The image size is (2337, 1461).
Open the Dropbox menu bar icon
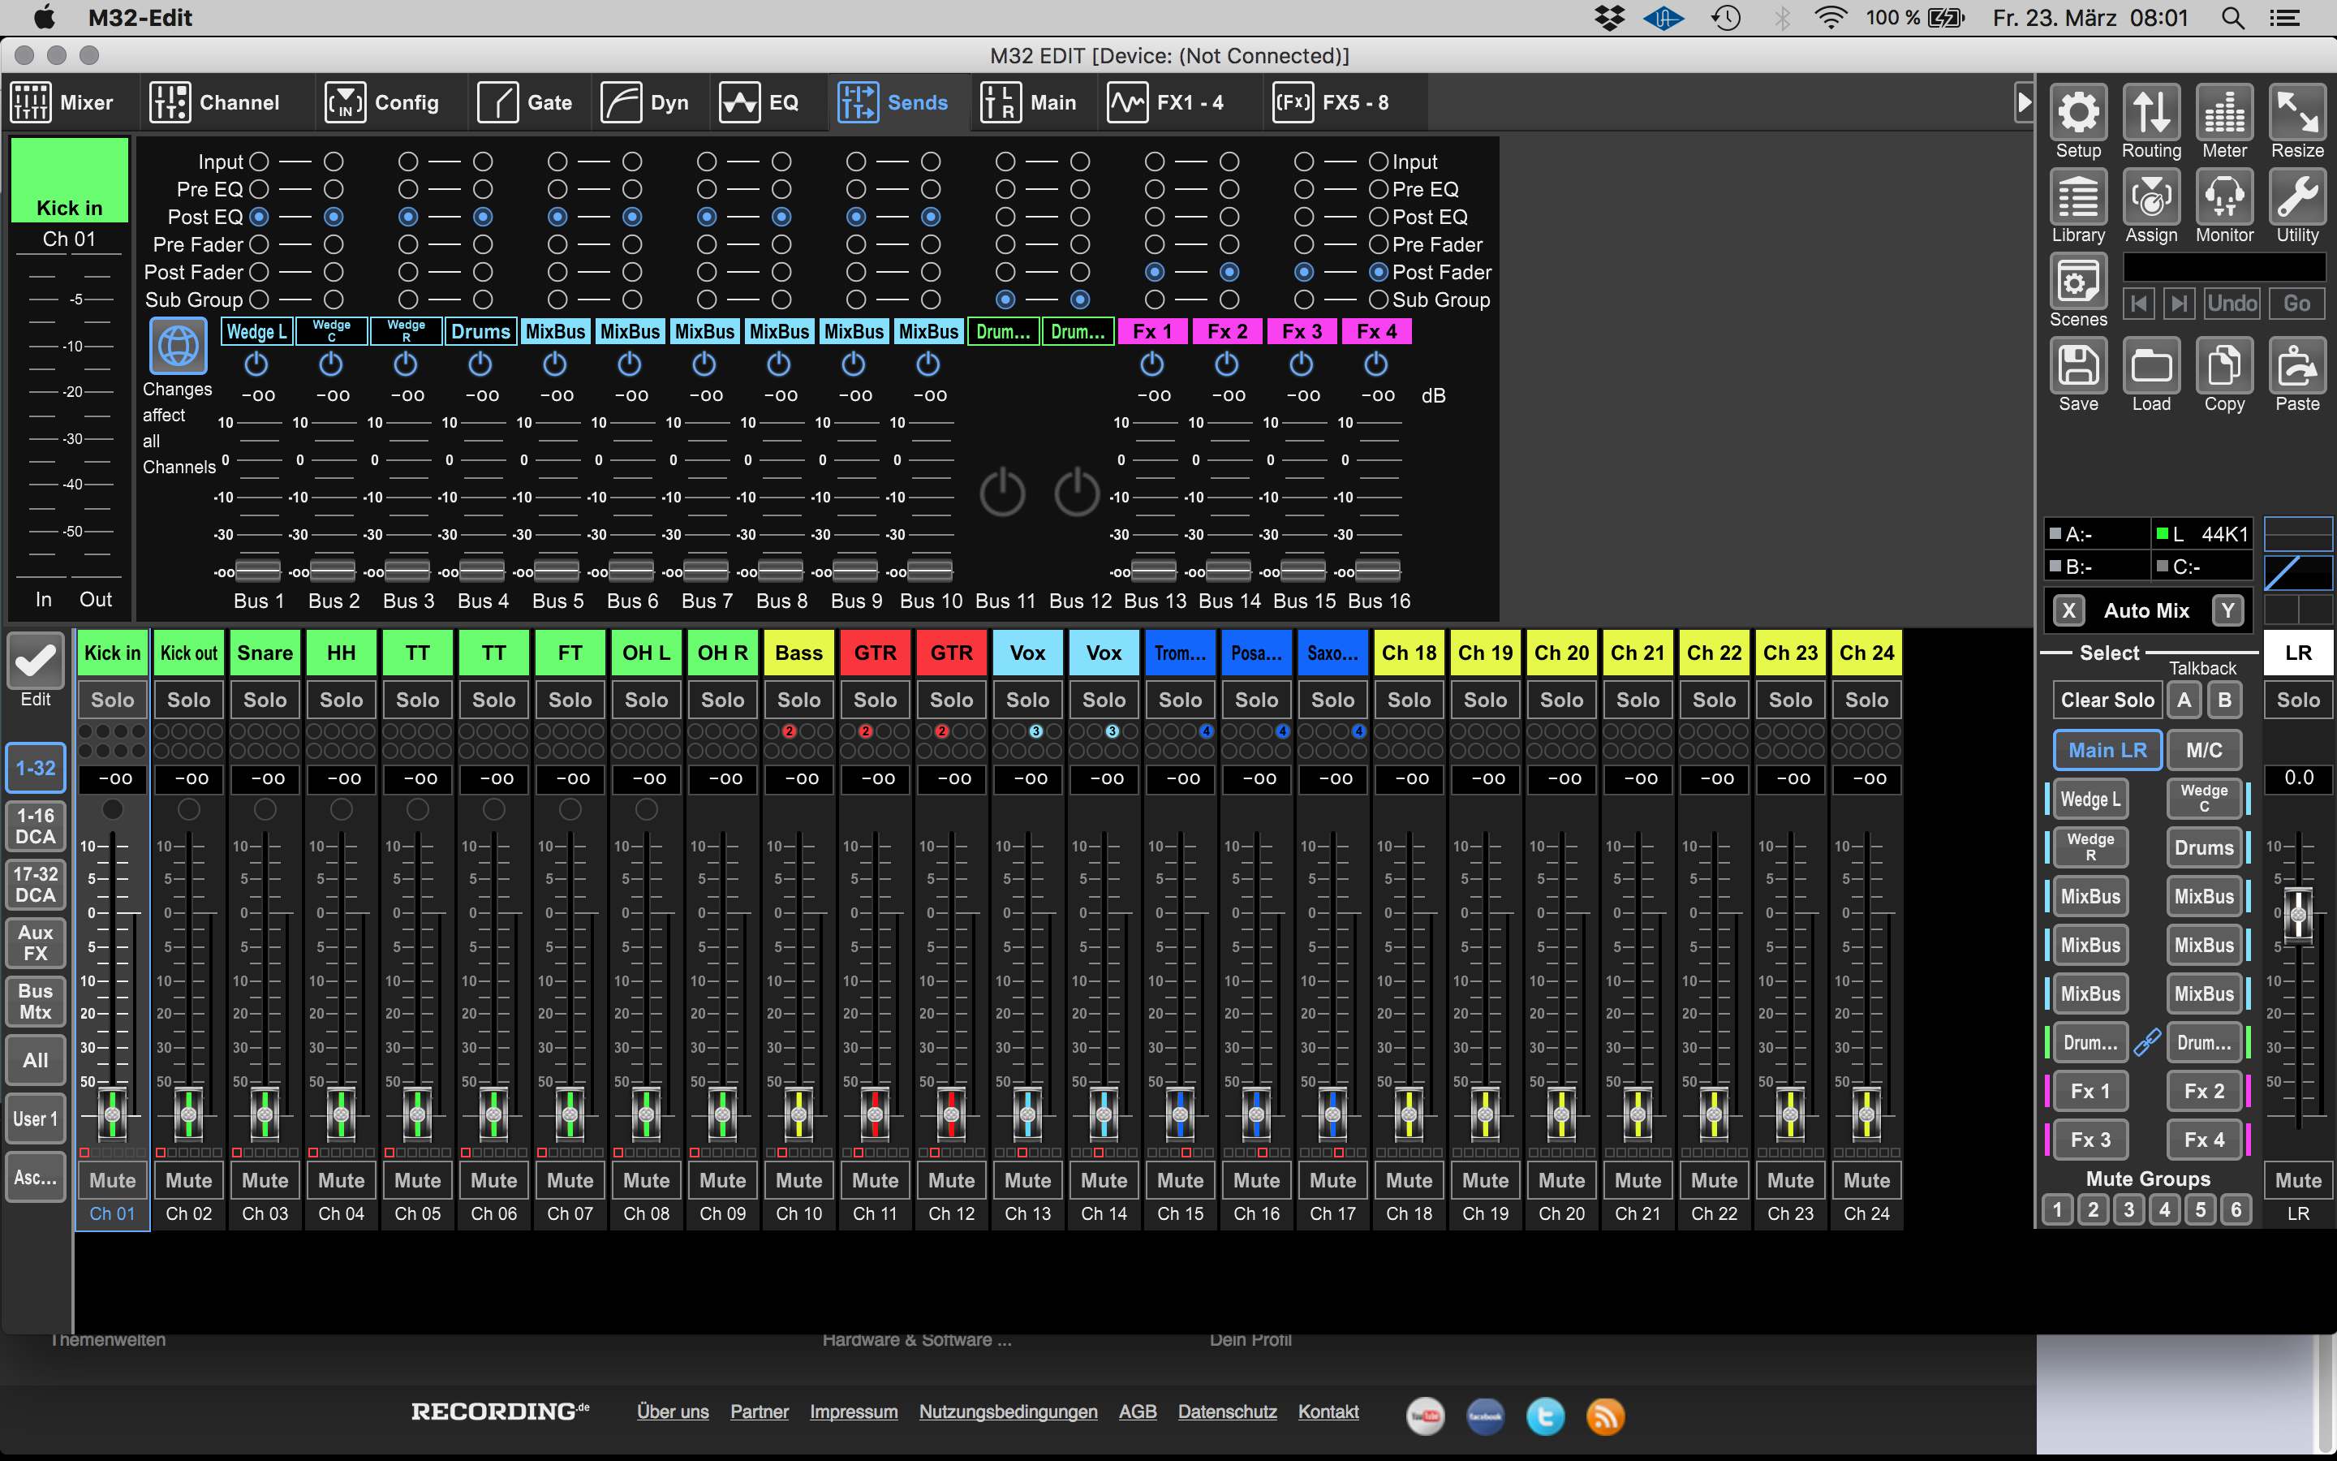click(1609, 17)
